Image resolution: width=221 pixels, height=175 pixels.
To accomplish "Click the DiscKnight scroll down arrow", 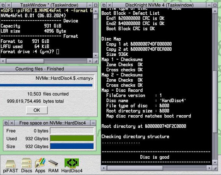I will (215, 162).
